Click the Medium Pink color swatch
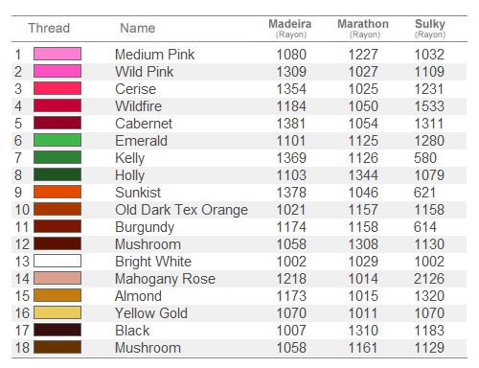The height and width of the screenshot is (368, 479). coord(57,54)
